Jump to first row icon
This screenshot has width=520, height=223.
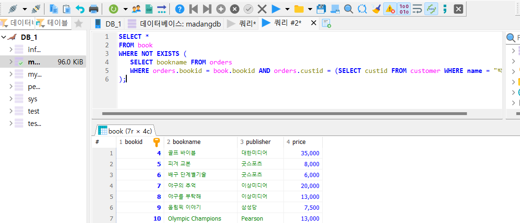point(194,9)
